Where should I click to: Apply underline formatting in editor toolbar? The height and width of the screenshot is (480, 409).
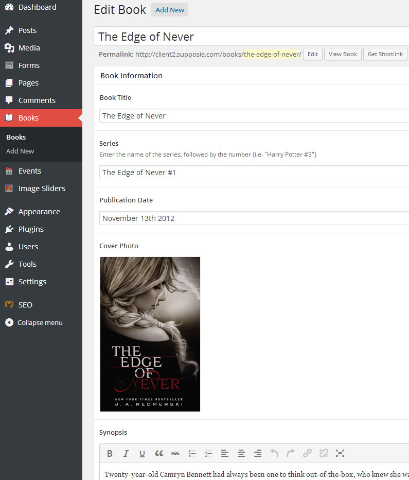tap(142, 453)
